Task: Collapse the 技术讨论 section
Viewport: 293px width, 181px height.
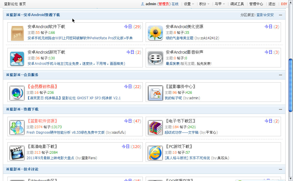Action: 280,170
